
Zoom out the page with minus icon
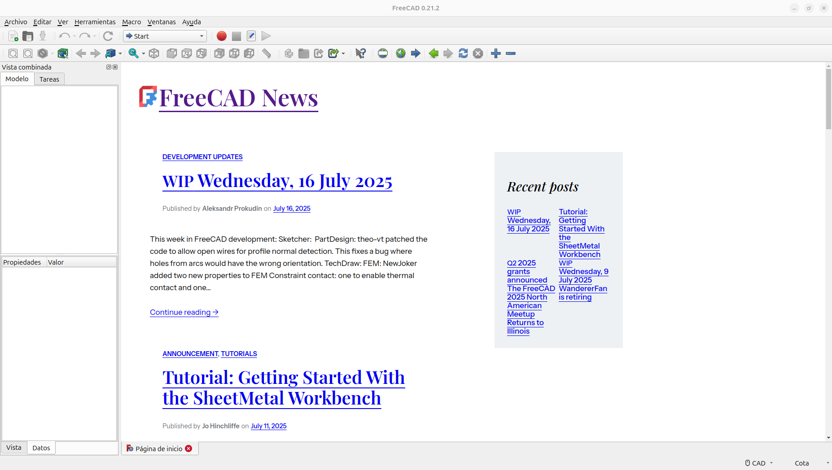click(511, 54)
